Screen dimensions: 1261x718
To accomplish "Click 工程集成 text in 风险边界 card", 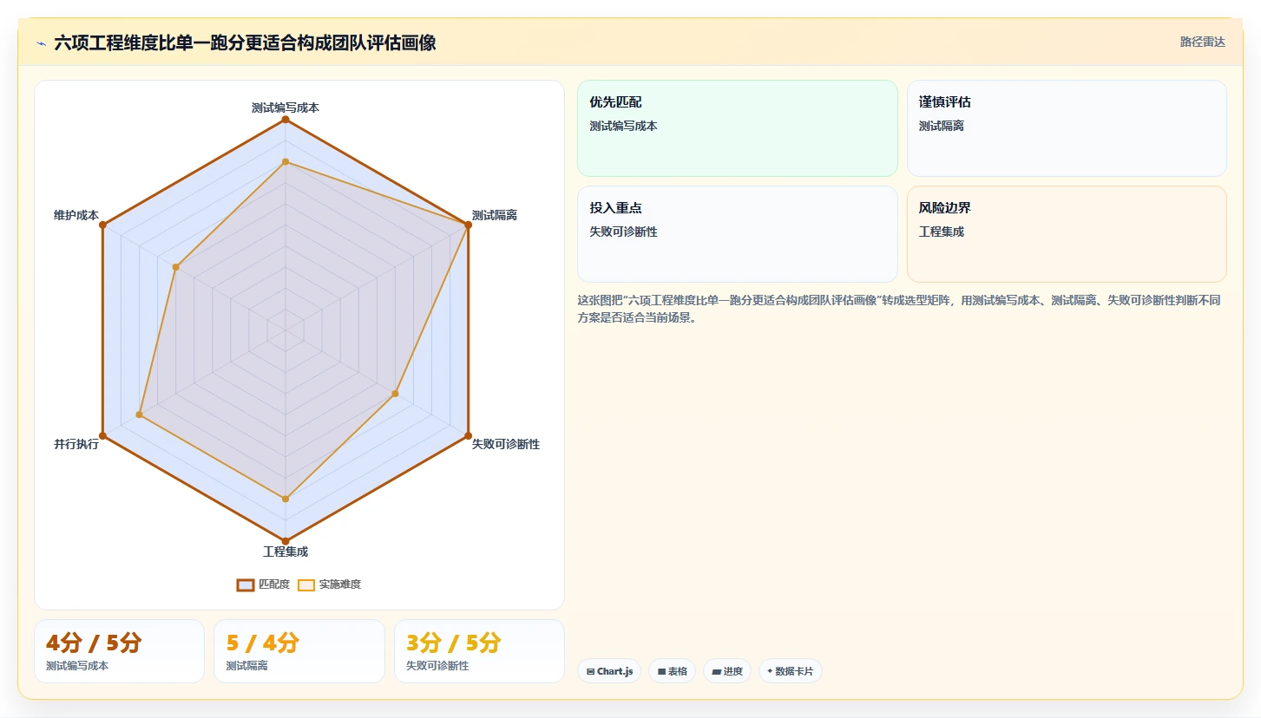I will point(942,232).
